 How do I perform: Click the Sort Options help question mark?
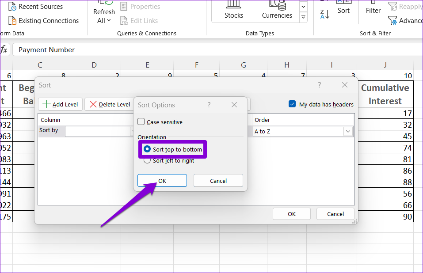(x=209, y=105)
